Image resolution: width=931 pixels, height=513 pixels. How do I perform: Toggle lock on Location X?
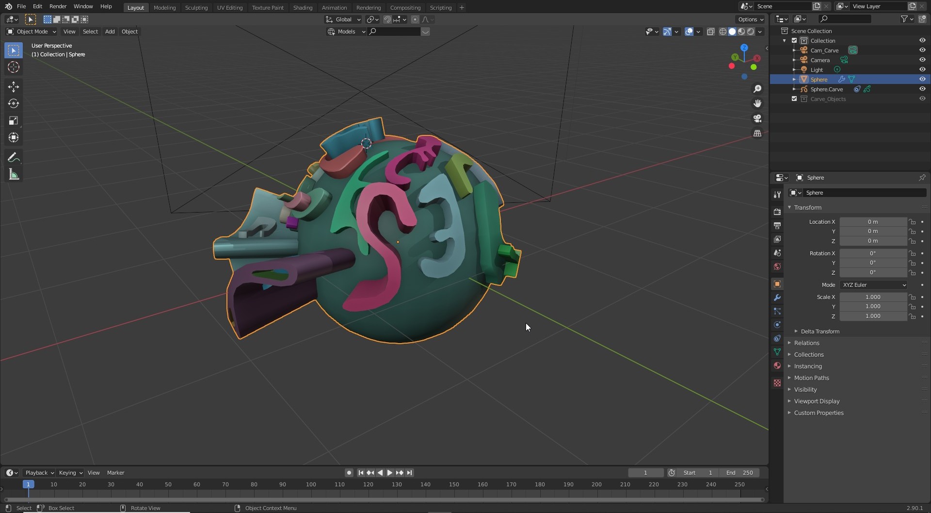[x=912, y=222]
